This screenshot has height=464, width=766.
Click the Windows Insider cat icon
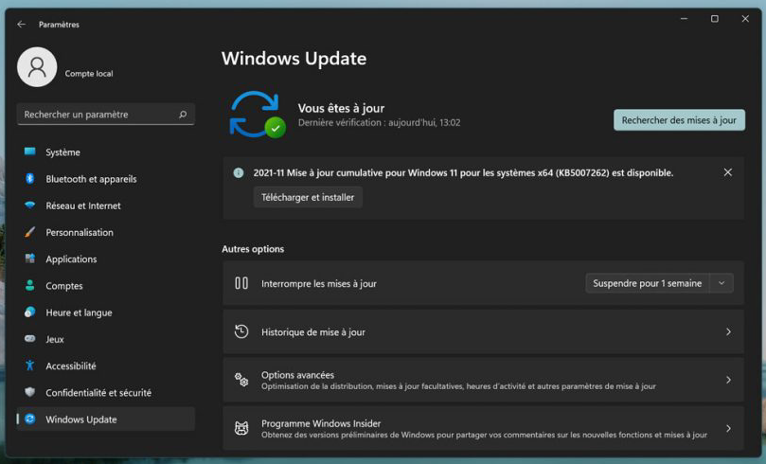click(x=241, y=428)
